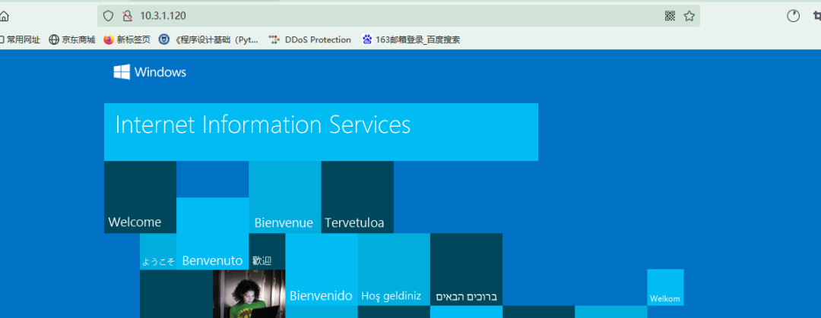Click the ברוכים הבאים tile

point(466,270)
